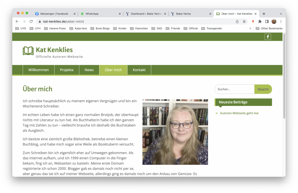Open the Chrome profile avatar

coord(274,22)
